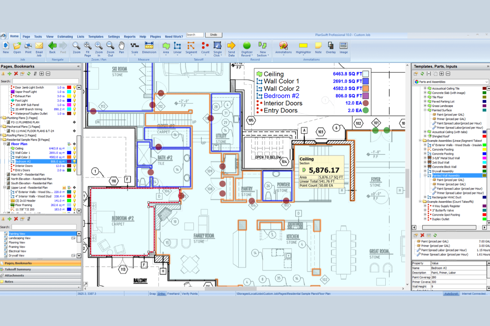The height and width of the screenshot is (326, 490).
Task: Expand the Accoustical Ceiling Tile assembly
Action: tap(425, 88)
